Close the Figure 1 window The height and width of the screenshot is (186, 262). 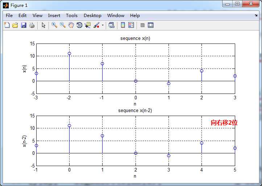click(251, 4)
